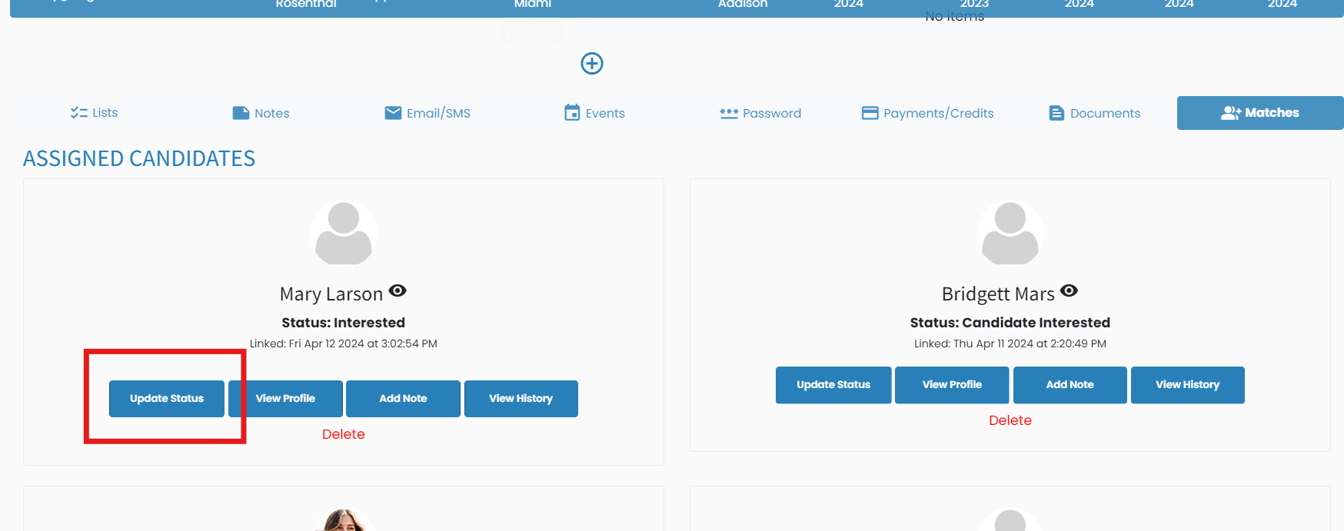1344x531 pixels.
Task: Delete the Mary Larson candidate
Action: click(344, 434)
